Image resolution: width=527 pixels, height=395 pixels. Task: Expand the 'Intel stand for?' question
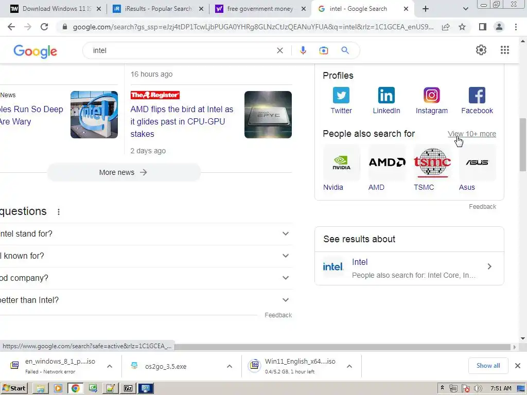click(146, 234)
